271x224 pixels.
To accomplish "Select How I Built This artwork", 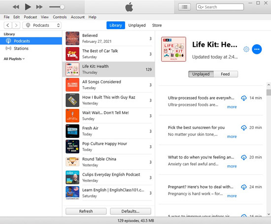I will click(x=72, y=100).
